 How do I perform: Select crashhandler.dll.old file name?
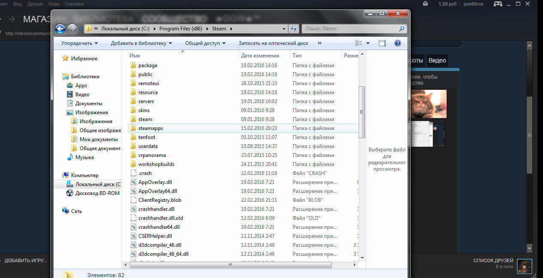tap(161, 218)
